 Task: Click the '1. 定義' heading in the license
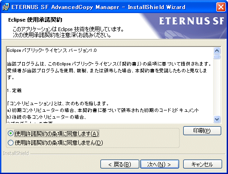pos(14,91)
